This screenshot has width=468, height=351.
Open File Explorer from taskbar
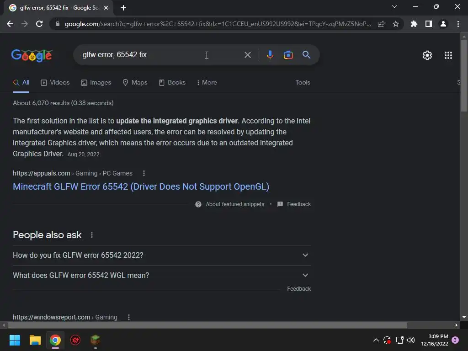pos(35,340)
